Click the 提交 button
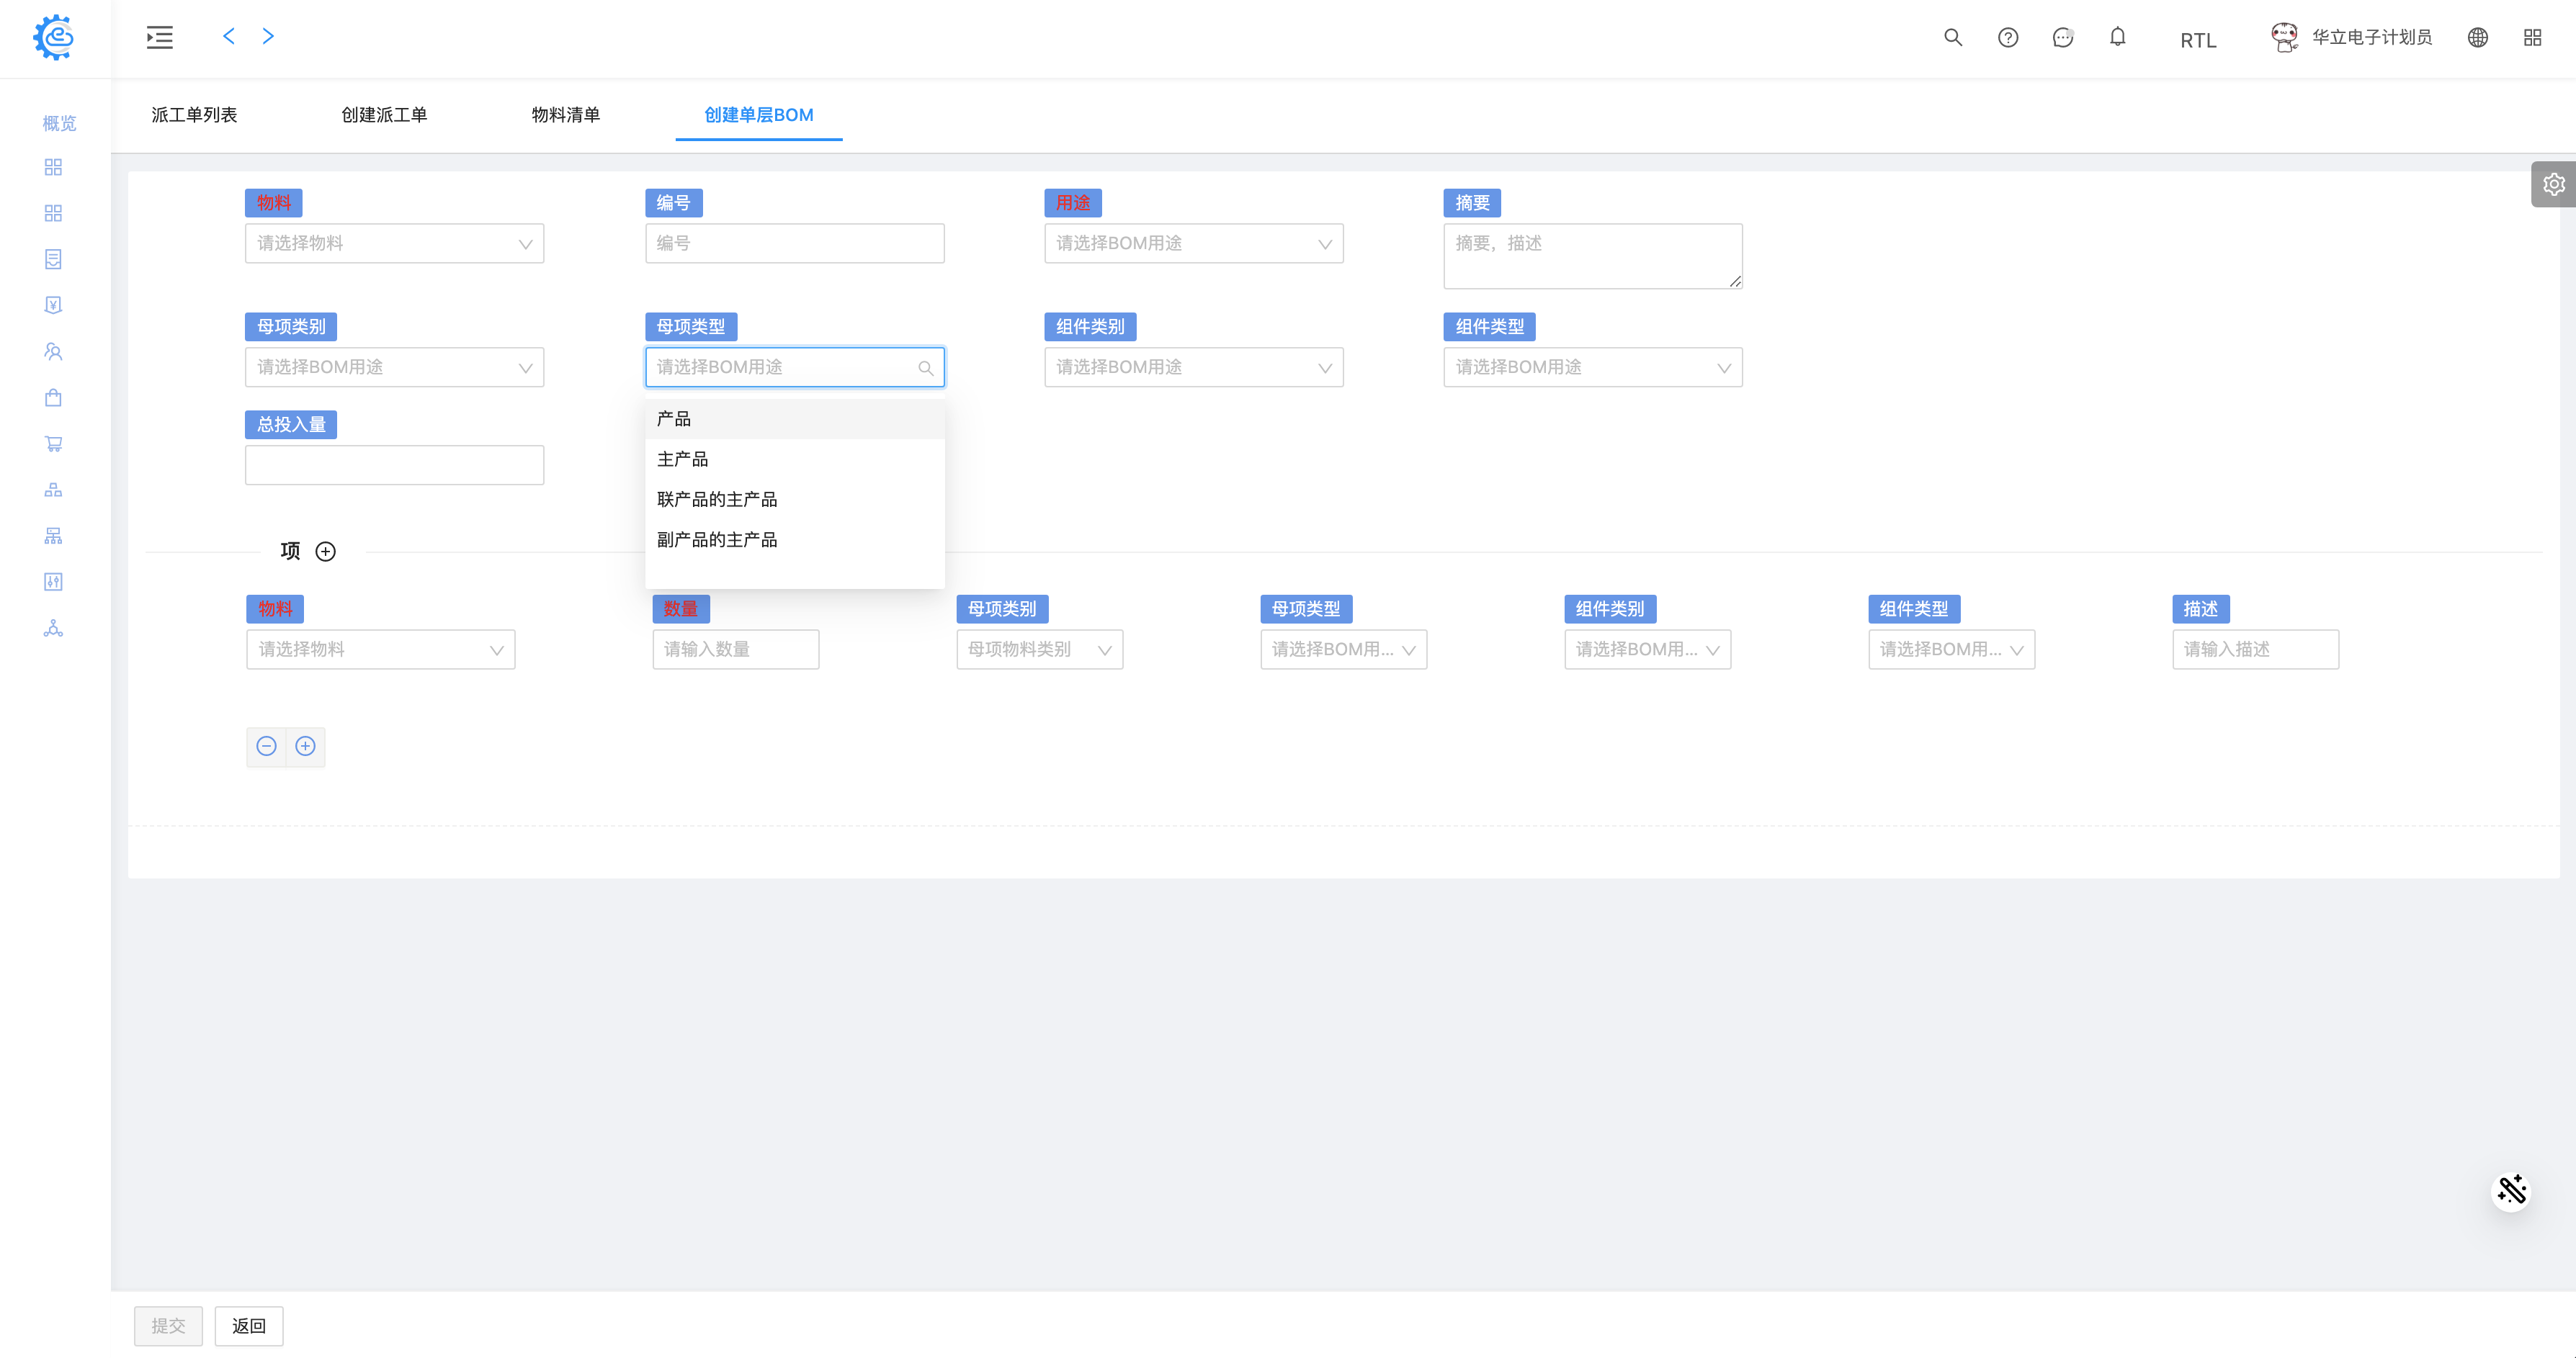This screenshot has height=1358, width=2576. (168, 1326)
